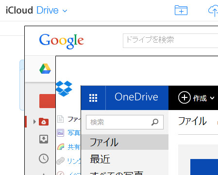Open Dropbox 共有 sharing link
The width and height of the screenshot is (218, 175).
pyautogui.click(x=74, y=147)
